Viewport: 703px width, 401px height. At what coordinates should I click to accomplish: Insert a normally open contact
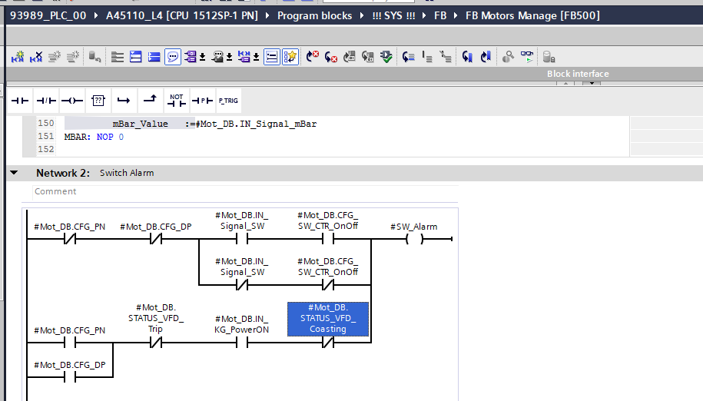20,101
